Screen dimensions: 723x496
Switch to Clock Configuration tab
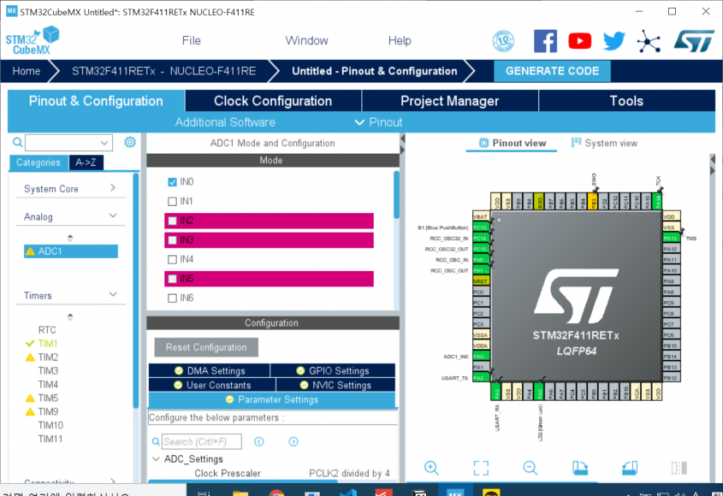coord(273,101)
